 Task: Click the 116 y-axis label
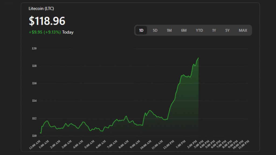34,83
